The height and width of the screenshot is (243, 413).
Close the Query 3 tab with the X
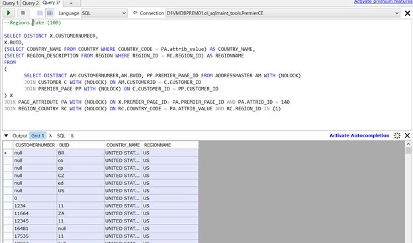(x=407, y=13)
